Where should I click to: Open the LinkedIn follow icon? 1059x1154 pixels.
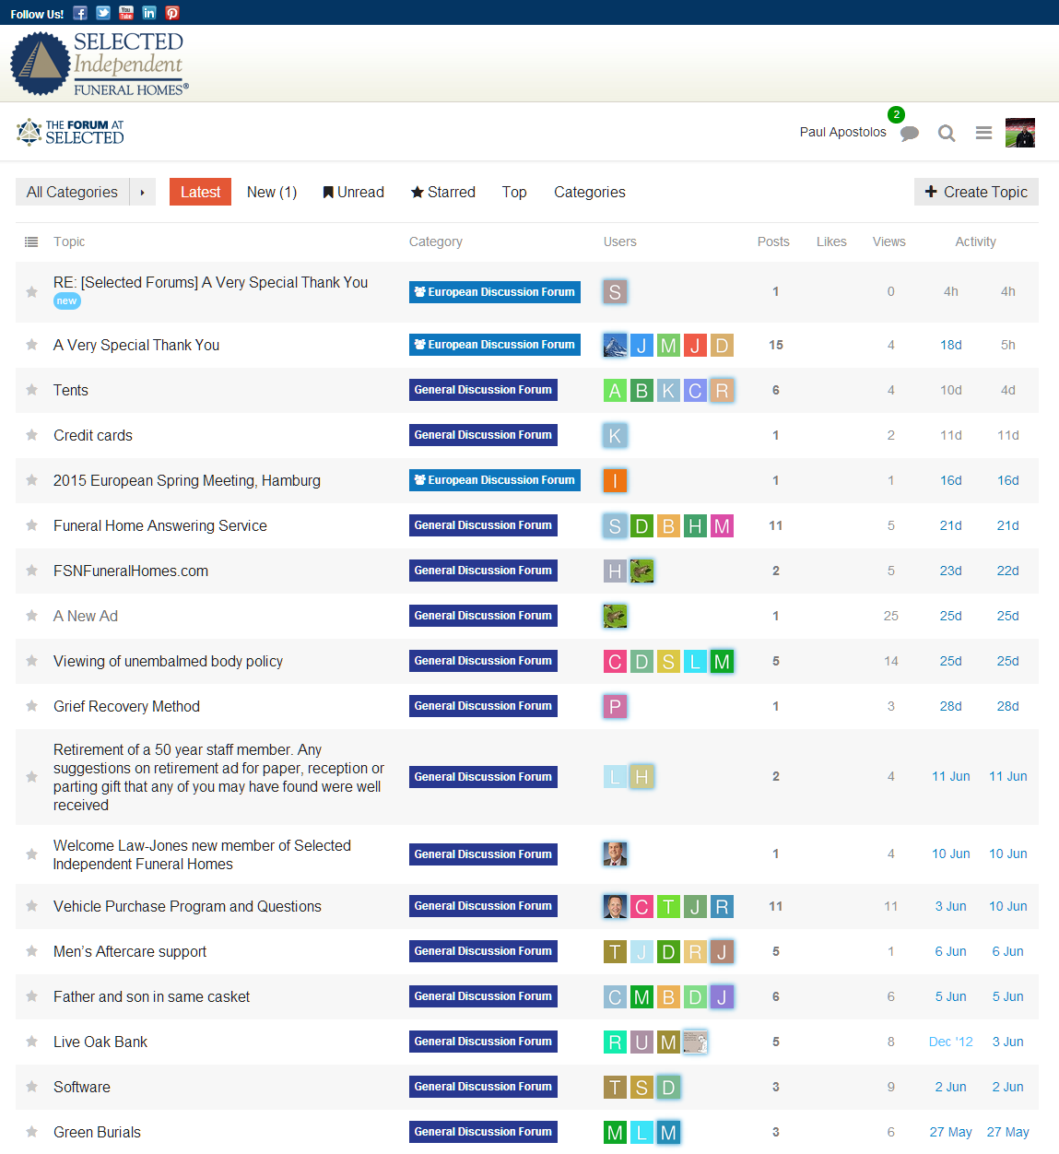tap(149, 13)
